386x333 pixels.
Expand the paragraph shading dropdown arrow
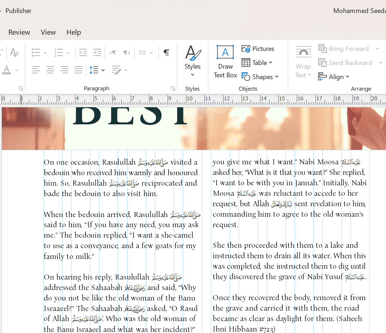coord(126,70)
